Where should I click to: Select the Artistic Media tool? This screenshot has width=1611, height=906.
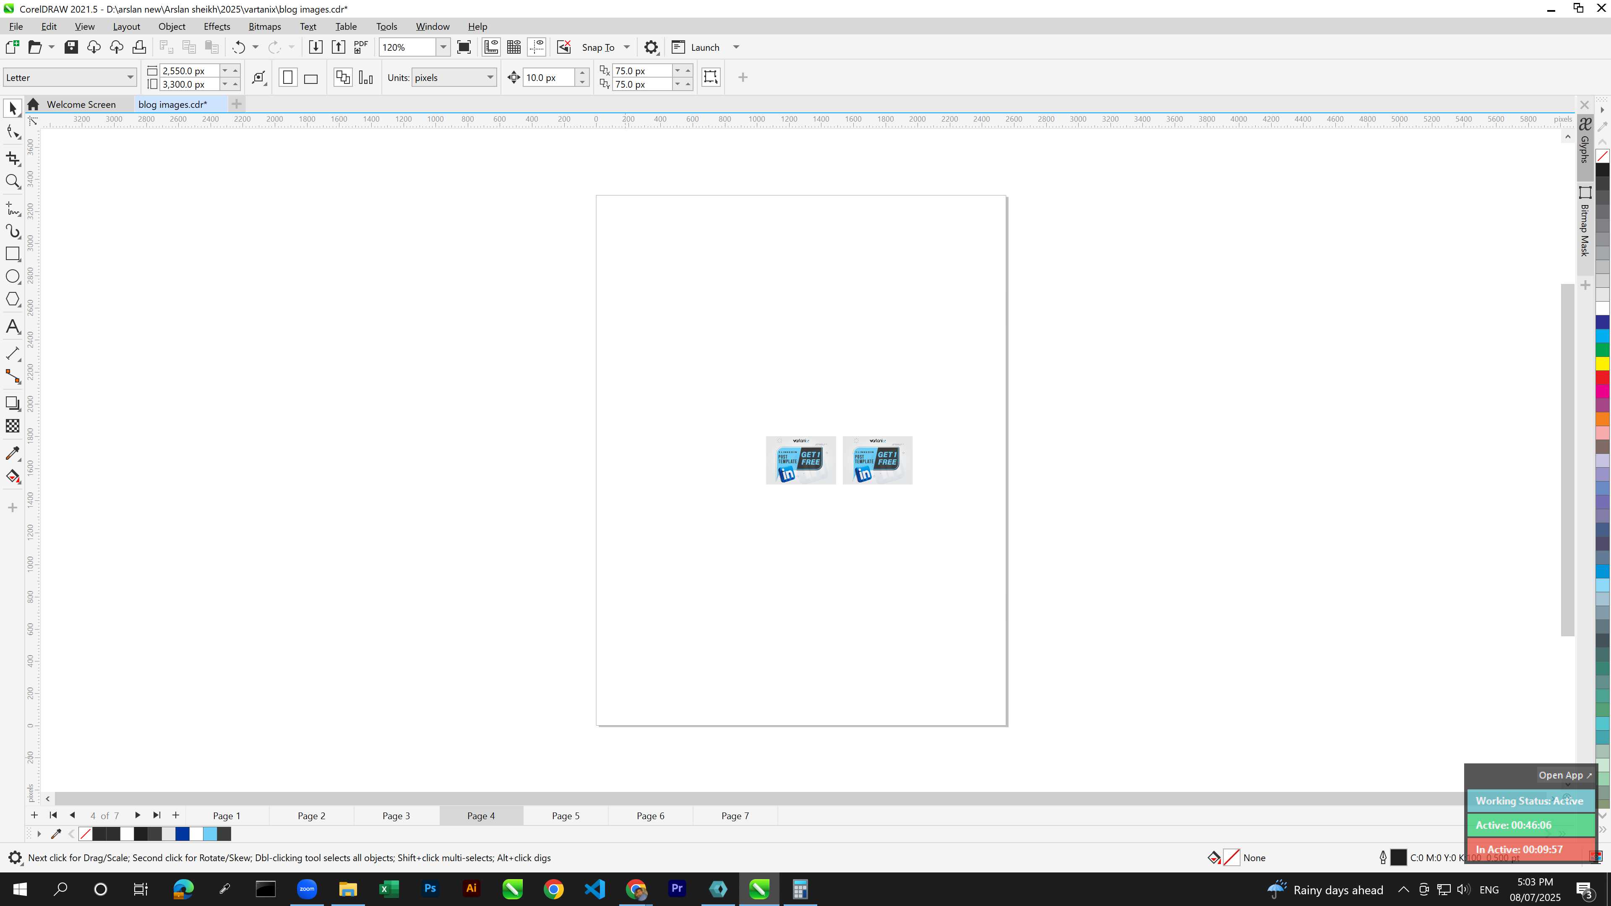click(13, 232)
